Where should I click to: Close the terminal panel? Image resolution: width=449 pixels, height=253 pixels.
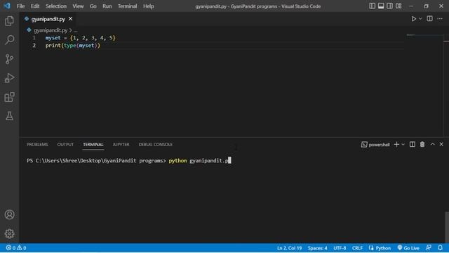441,144
